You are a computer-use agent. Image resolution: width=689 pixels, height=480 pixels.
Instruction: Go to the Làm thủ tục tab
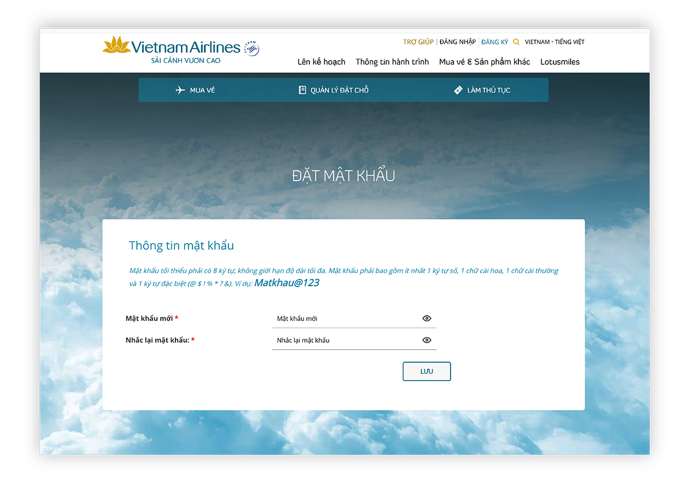point(488,90)
